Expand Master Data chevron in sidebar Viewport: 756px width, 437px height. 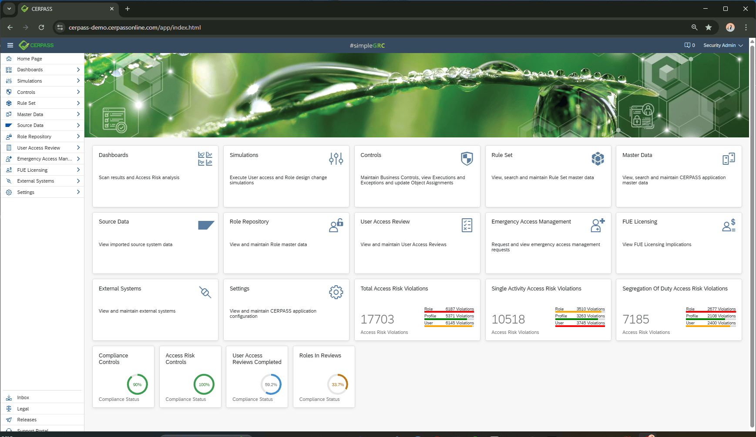(78, 114)
